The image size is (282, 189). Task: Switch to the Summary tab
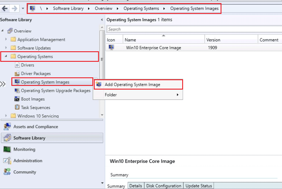(116, 186)
